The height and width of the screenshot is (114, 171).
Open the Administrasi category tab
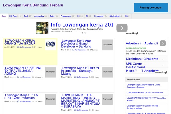116,16
